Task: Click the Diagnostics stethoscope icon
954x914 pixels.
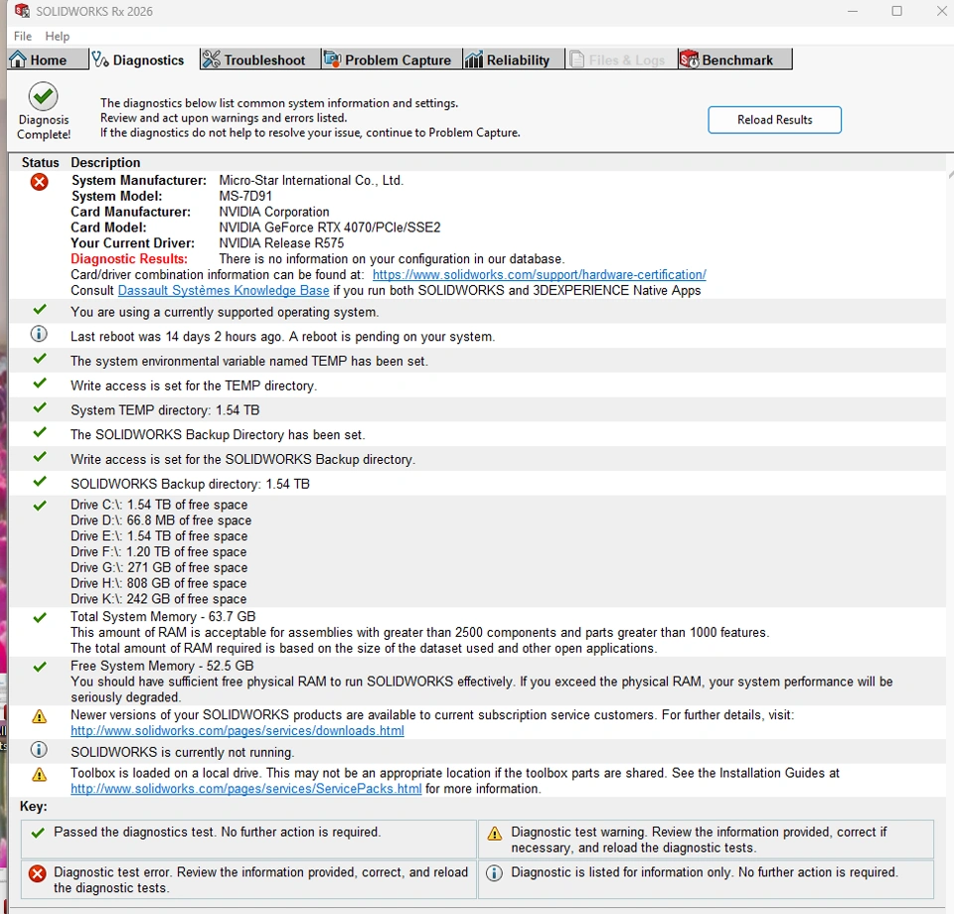Action: 100,60
